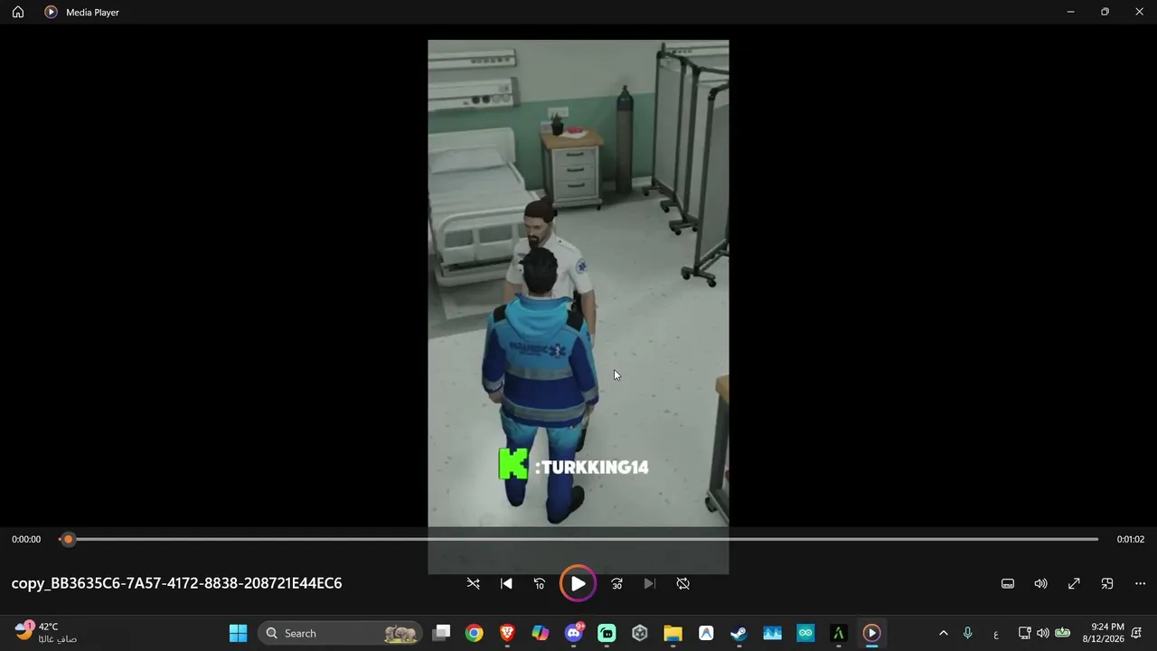Play the video
The height and width of the screenshot is (651, 1157).
click(x=578, y=584)
